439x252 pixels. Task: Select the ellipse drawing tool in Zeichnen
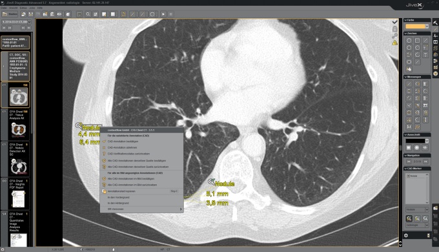(409, 62)
